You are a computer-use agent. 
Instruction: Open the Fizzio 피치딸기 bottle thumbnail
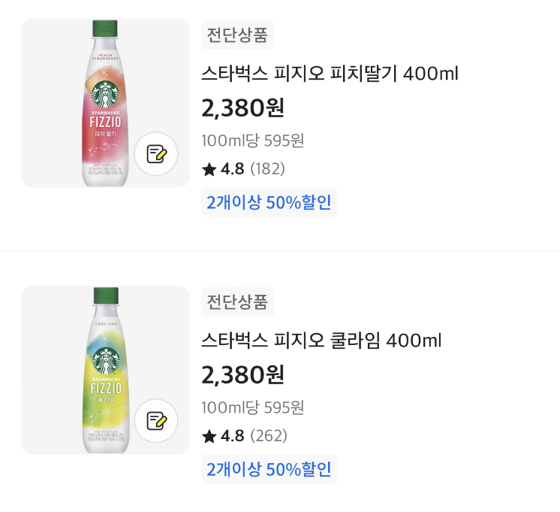pyautogui.click(x=105, y=101)
